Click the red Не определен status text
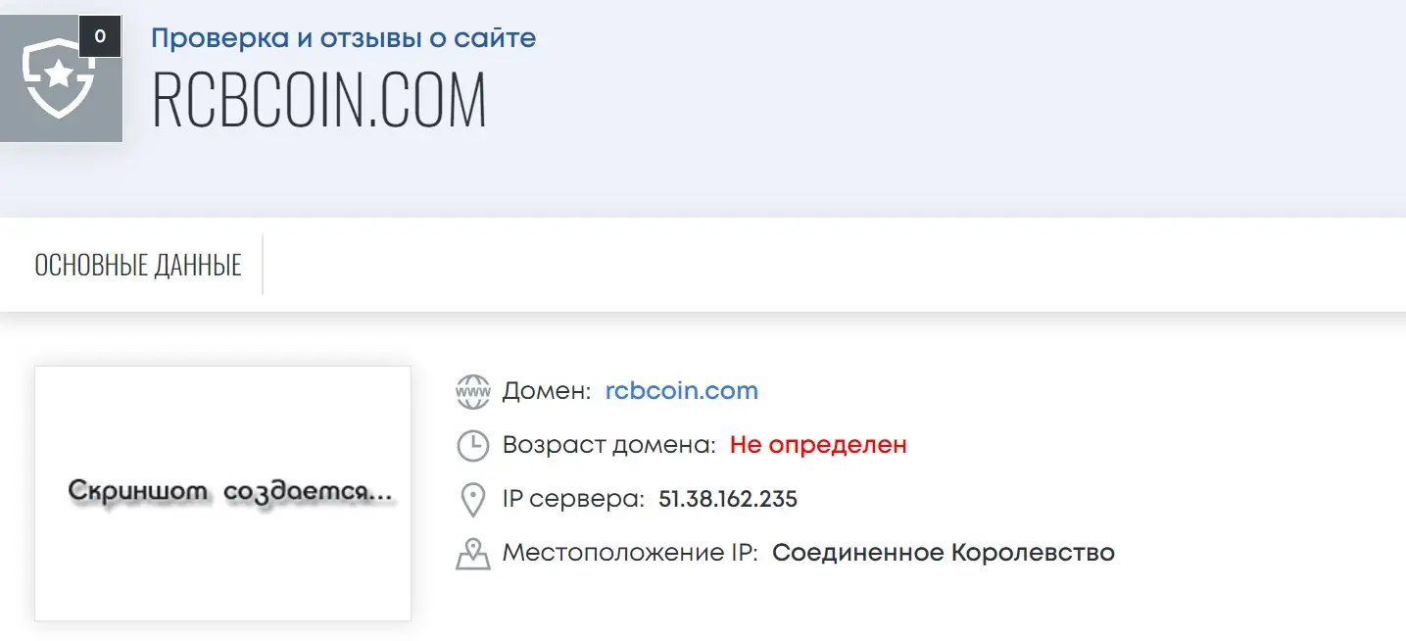The width and height of the screenshot is (1406, 641). [818, 444]
